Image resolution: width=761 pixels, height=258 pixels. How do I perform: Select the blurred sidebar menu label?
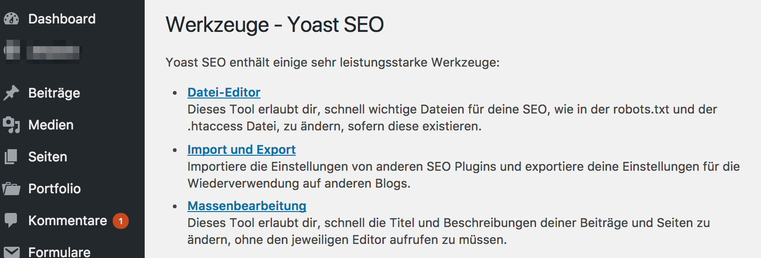pyautogui.click(x=53, y=52)
